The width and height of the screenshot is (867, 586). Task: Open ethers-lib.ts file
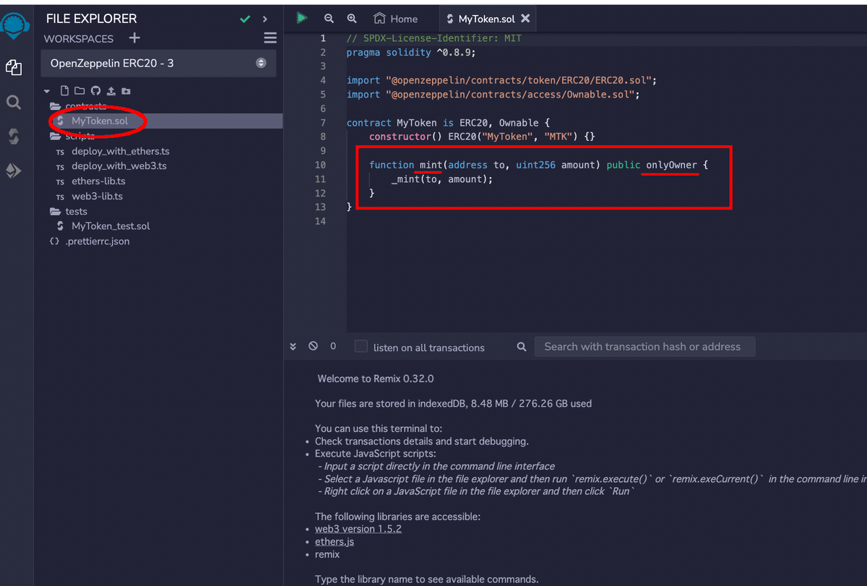click(x=98, y=181)
